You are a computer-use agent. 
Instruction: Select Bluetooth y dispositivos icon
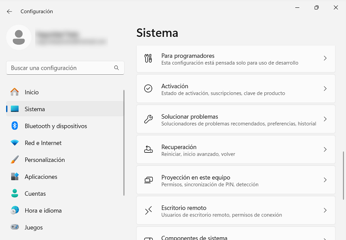[15, 126]
